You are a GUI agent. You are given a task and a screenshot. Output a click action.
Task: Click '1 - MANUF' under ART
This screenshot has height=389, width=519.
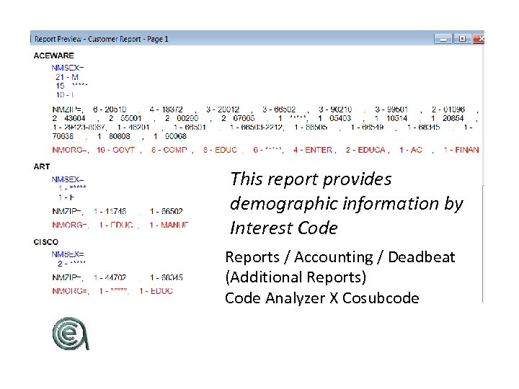tap(169, 225)
